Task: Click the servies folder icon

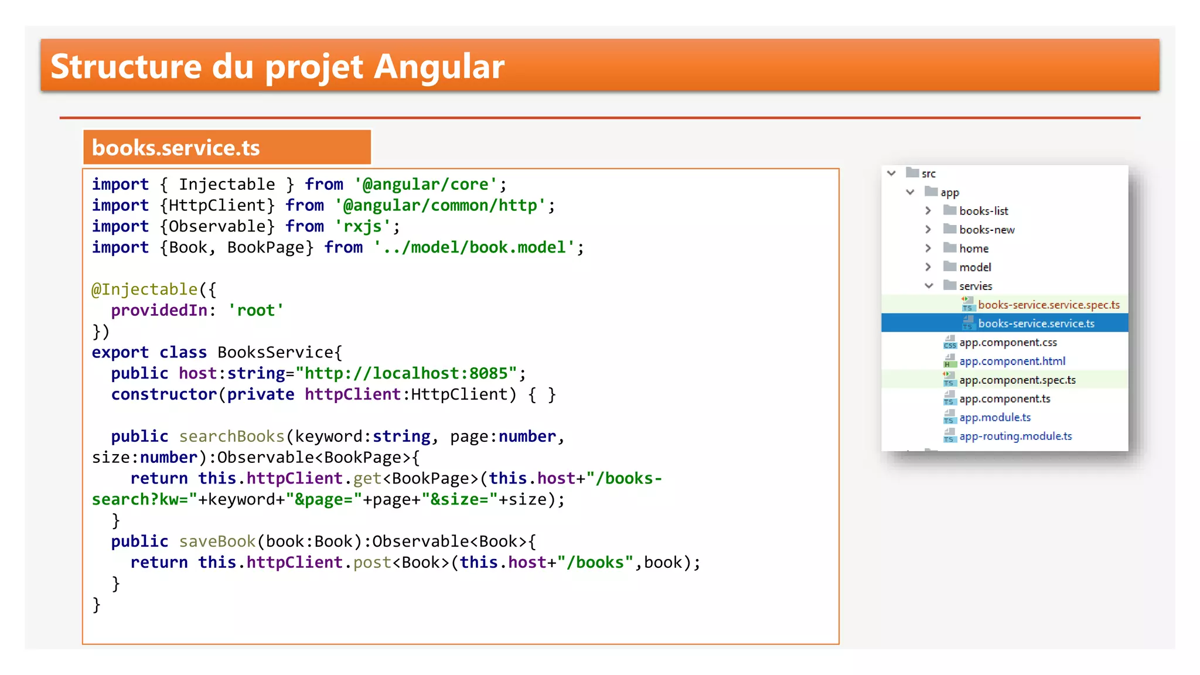Action: 950,285
